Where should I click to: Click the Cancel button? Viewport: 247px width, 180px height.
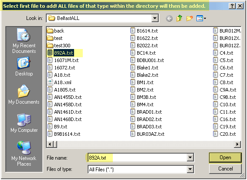click(225, 169)
